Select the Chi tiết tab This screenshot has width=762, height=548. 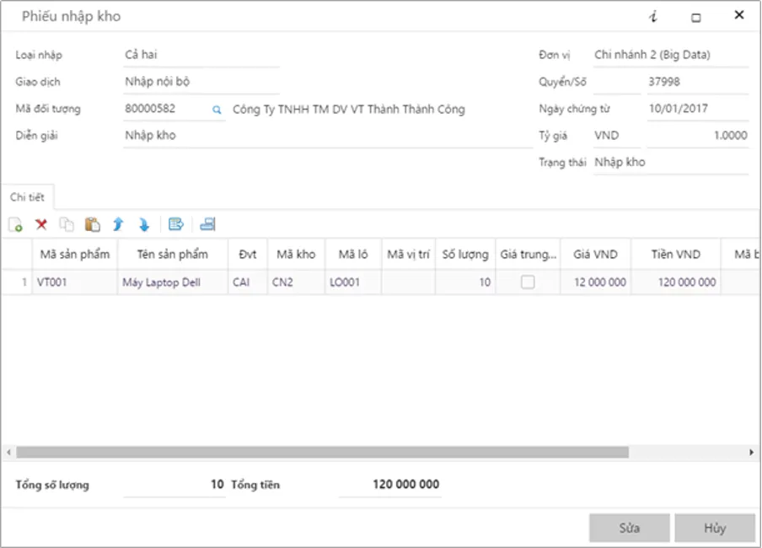pyautogui.click(x=27, y=197)
